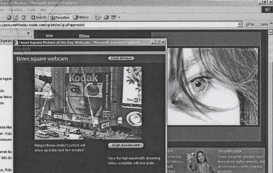Click the Internet Explorer logo throbber
The image size is (273, 173).
pyautogui.click(x=268, y=10)
